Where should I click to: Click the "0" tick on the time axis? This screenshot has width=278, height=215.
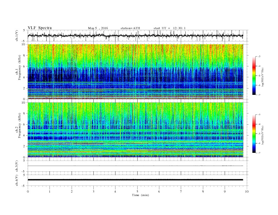28,191
